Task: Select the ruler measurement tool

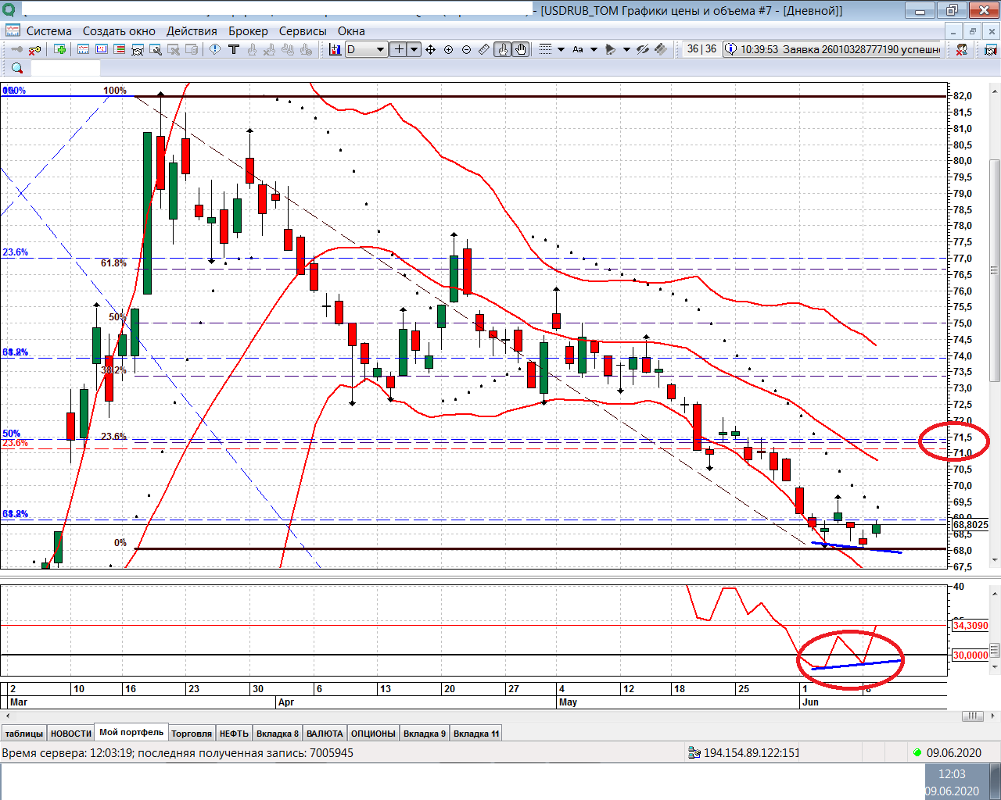Action: (484, 49)
